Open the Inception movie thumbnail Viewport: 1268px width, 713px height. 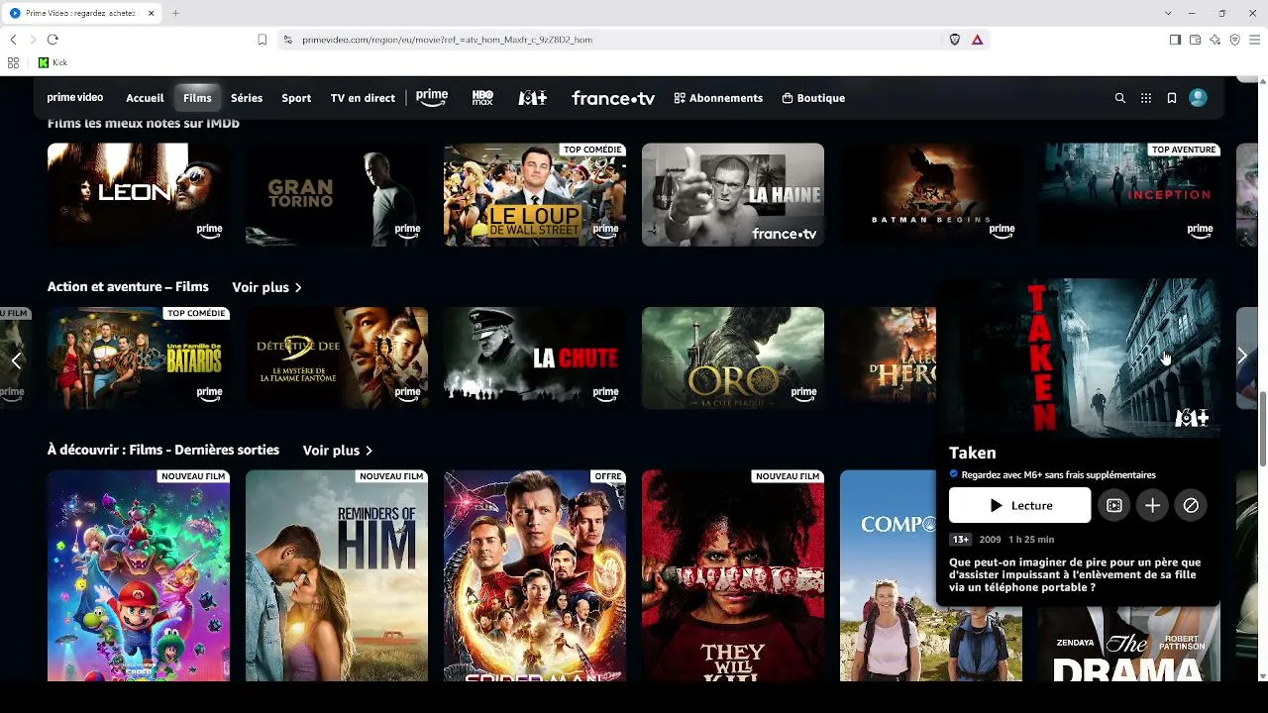point(1129,194)
